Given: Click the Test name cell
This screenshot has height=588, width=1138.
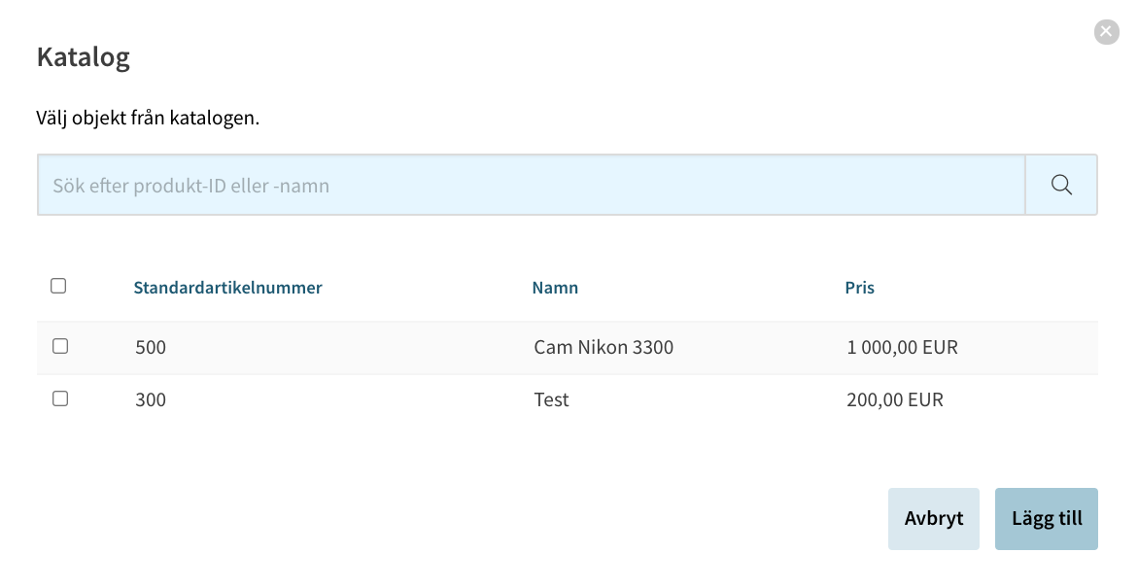Looking at the screenshot, I should 552,400.
